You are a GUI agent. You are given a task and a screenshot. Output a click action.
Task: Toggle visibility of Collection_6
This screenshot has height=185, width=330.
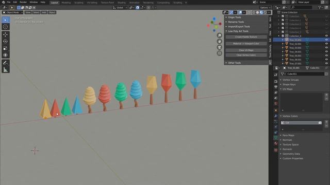[x=326, y=36]
